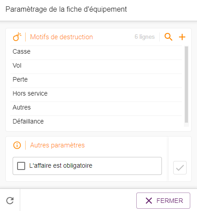Viewport: 197px width, 211px height.
Task: Select the Défaillance row
Action: (96, 121)
